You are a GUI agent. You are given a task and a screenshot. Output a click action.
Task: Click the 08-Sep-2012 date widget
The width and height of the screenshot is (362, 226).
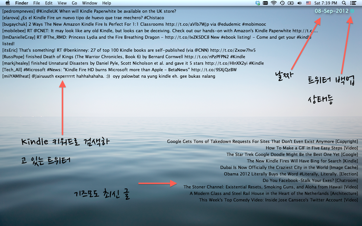click(332, 11)
